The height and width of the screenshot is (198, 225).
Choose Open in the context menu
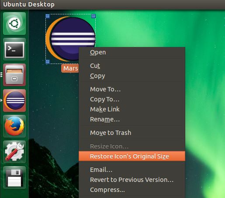coord(132,52)
